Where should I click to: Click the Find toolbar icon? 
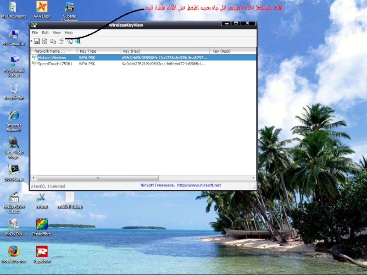pyautogui.click(x=70, y=41)
